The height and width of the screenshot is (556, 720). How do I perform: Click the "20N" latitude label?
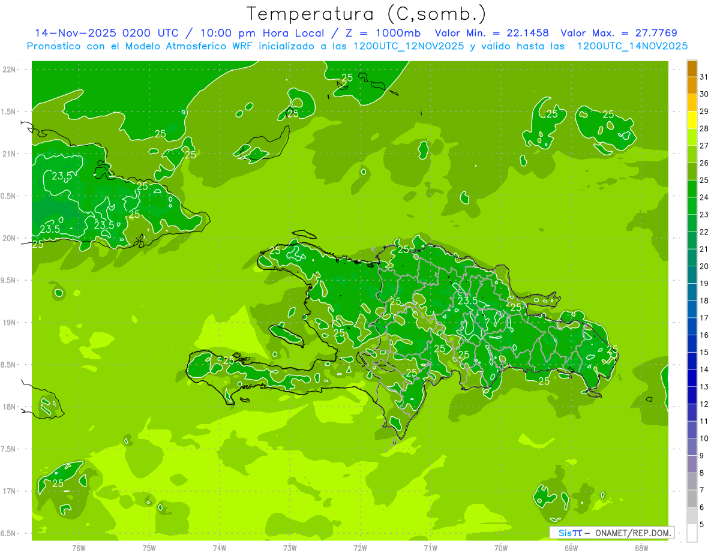click(10, 238)
